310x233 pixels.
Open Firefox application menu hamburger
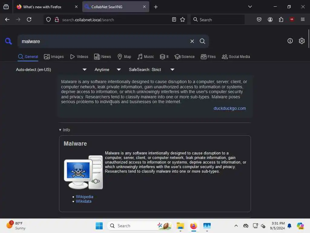click(303, 19)
